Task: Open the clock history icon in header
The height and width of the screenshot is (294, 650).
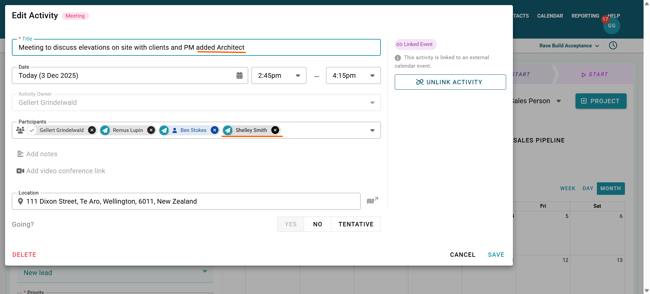Action: 613,45
